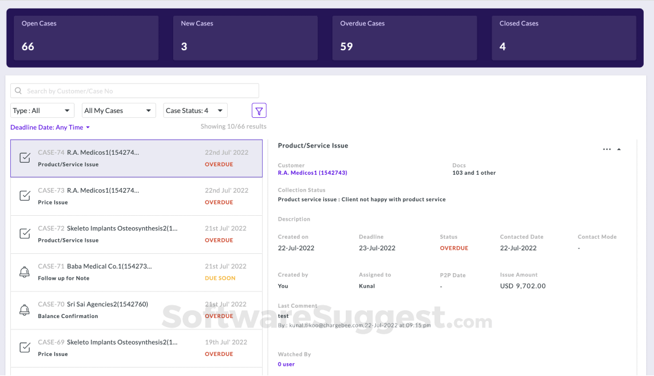The width and height of the screenshot is (654, 376).
Task: Open customer R.A. Medicos1 (1542743) link
Action: click(x=312, y=172)
